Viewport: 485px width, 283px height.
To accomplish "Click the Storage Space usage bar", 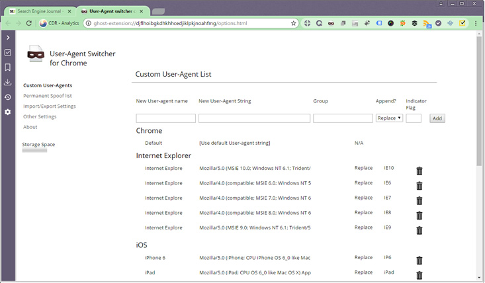I will (x=34, y=151).
